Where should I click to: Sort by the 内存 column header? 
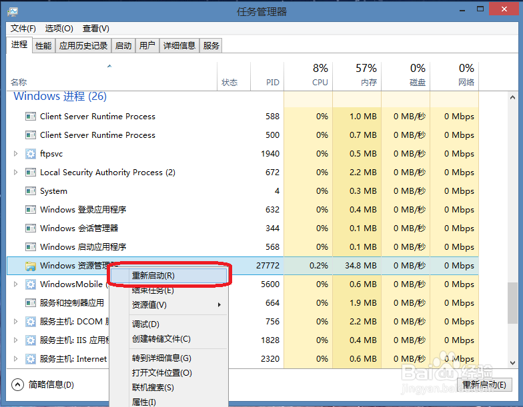357,76
